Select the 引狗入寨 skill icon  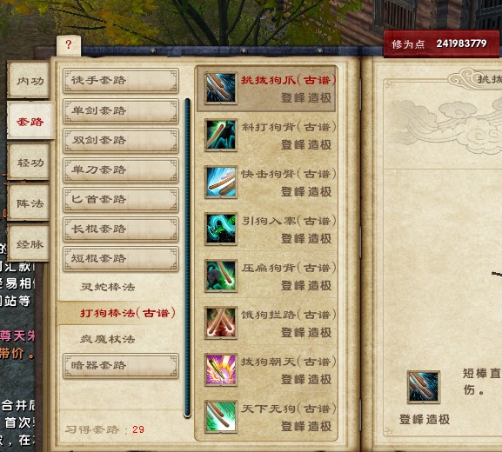(221, 229)
